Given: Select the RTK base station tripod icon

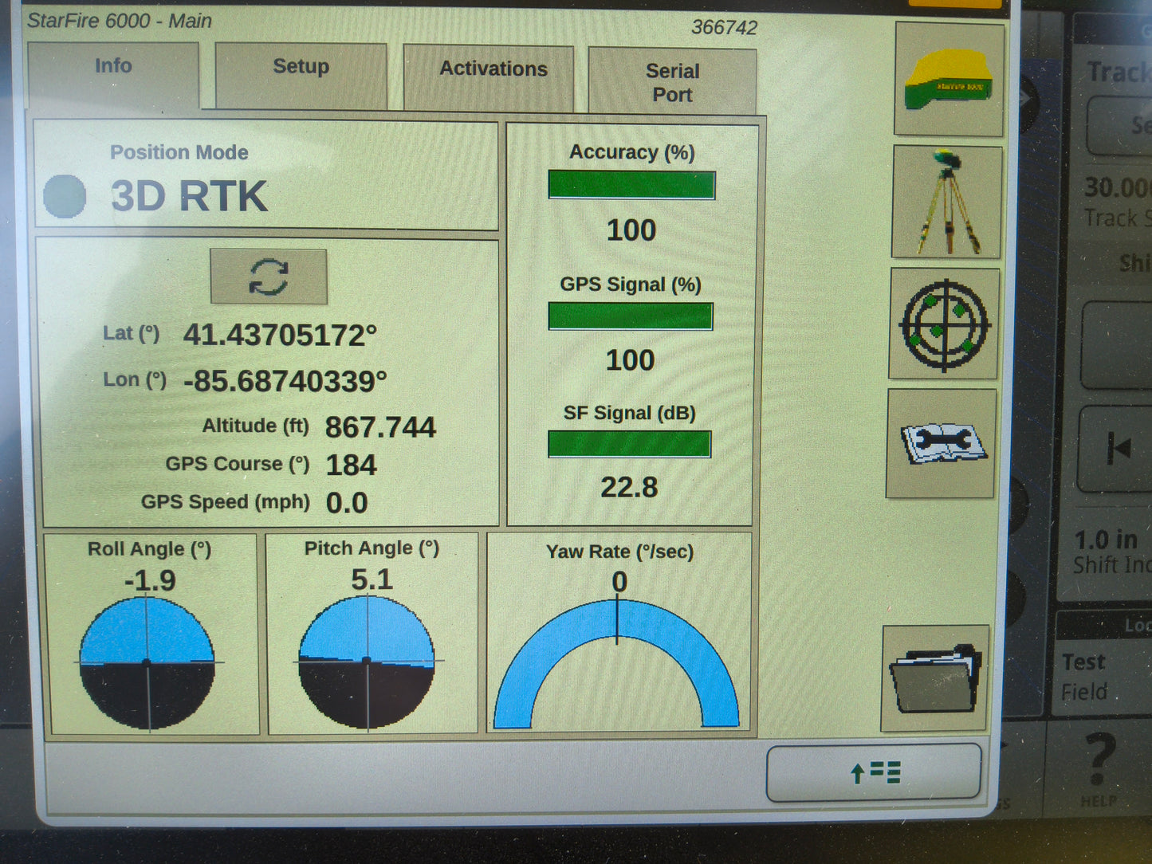Looking at the screenshot, I should [x=947, y=201].
